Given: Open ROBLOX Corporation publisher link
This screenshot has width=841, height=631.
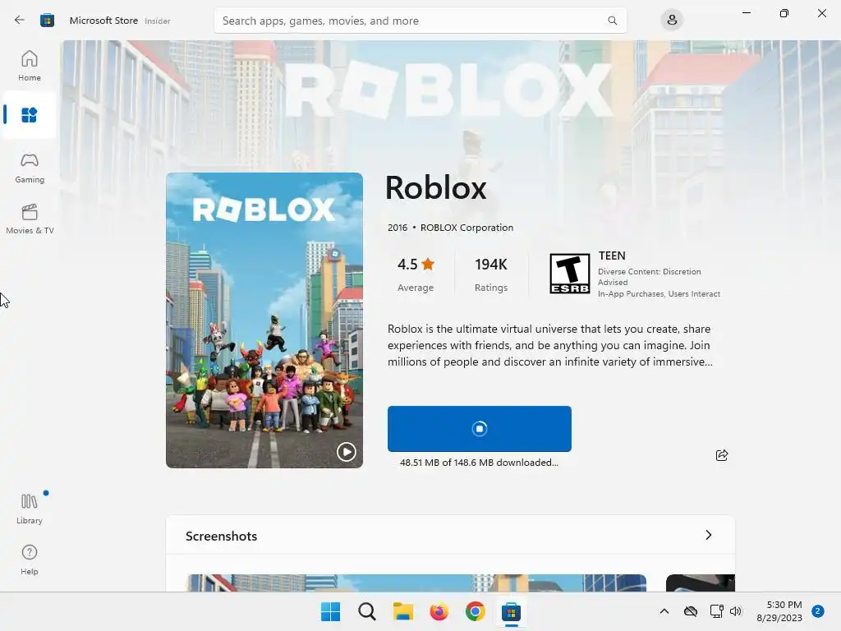Looking at the screenshot, I should [x=466, y=228].
